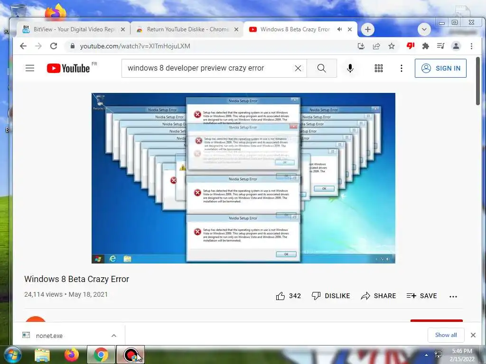The height and width of the screenshot is (364, 486).
Task: Click the video player
Action: click(243, 178)
